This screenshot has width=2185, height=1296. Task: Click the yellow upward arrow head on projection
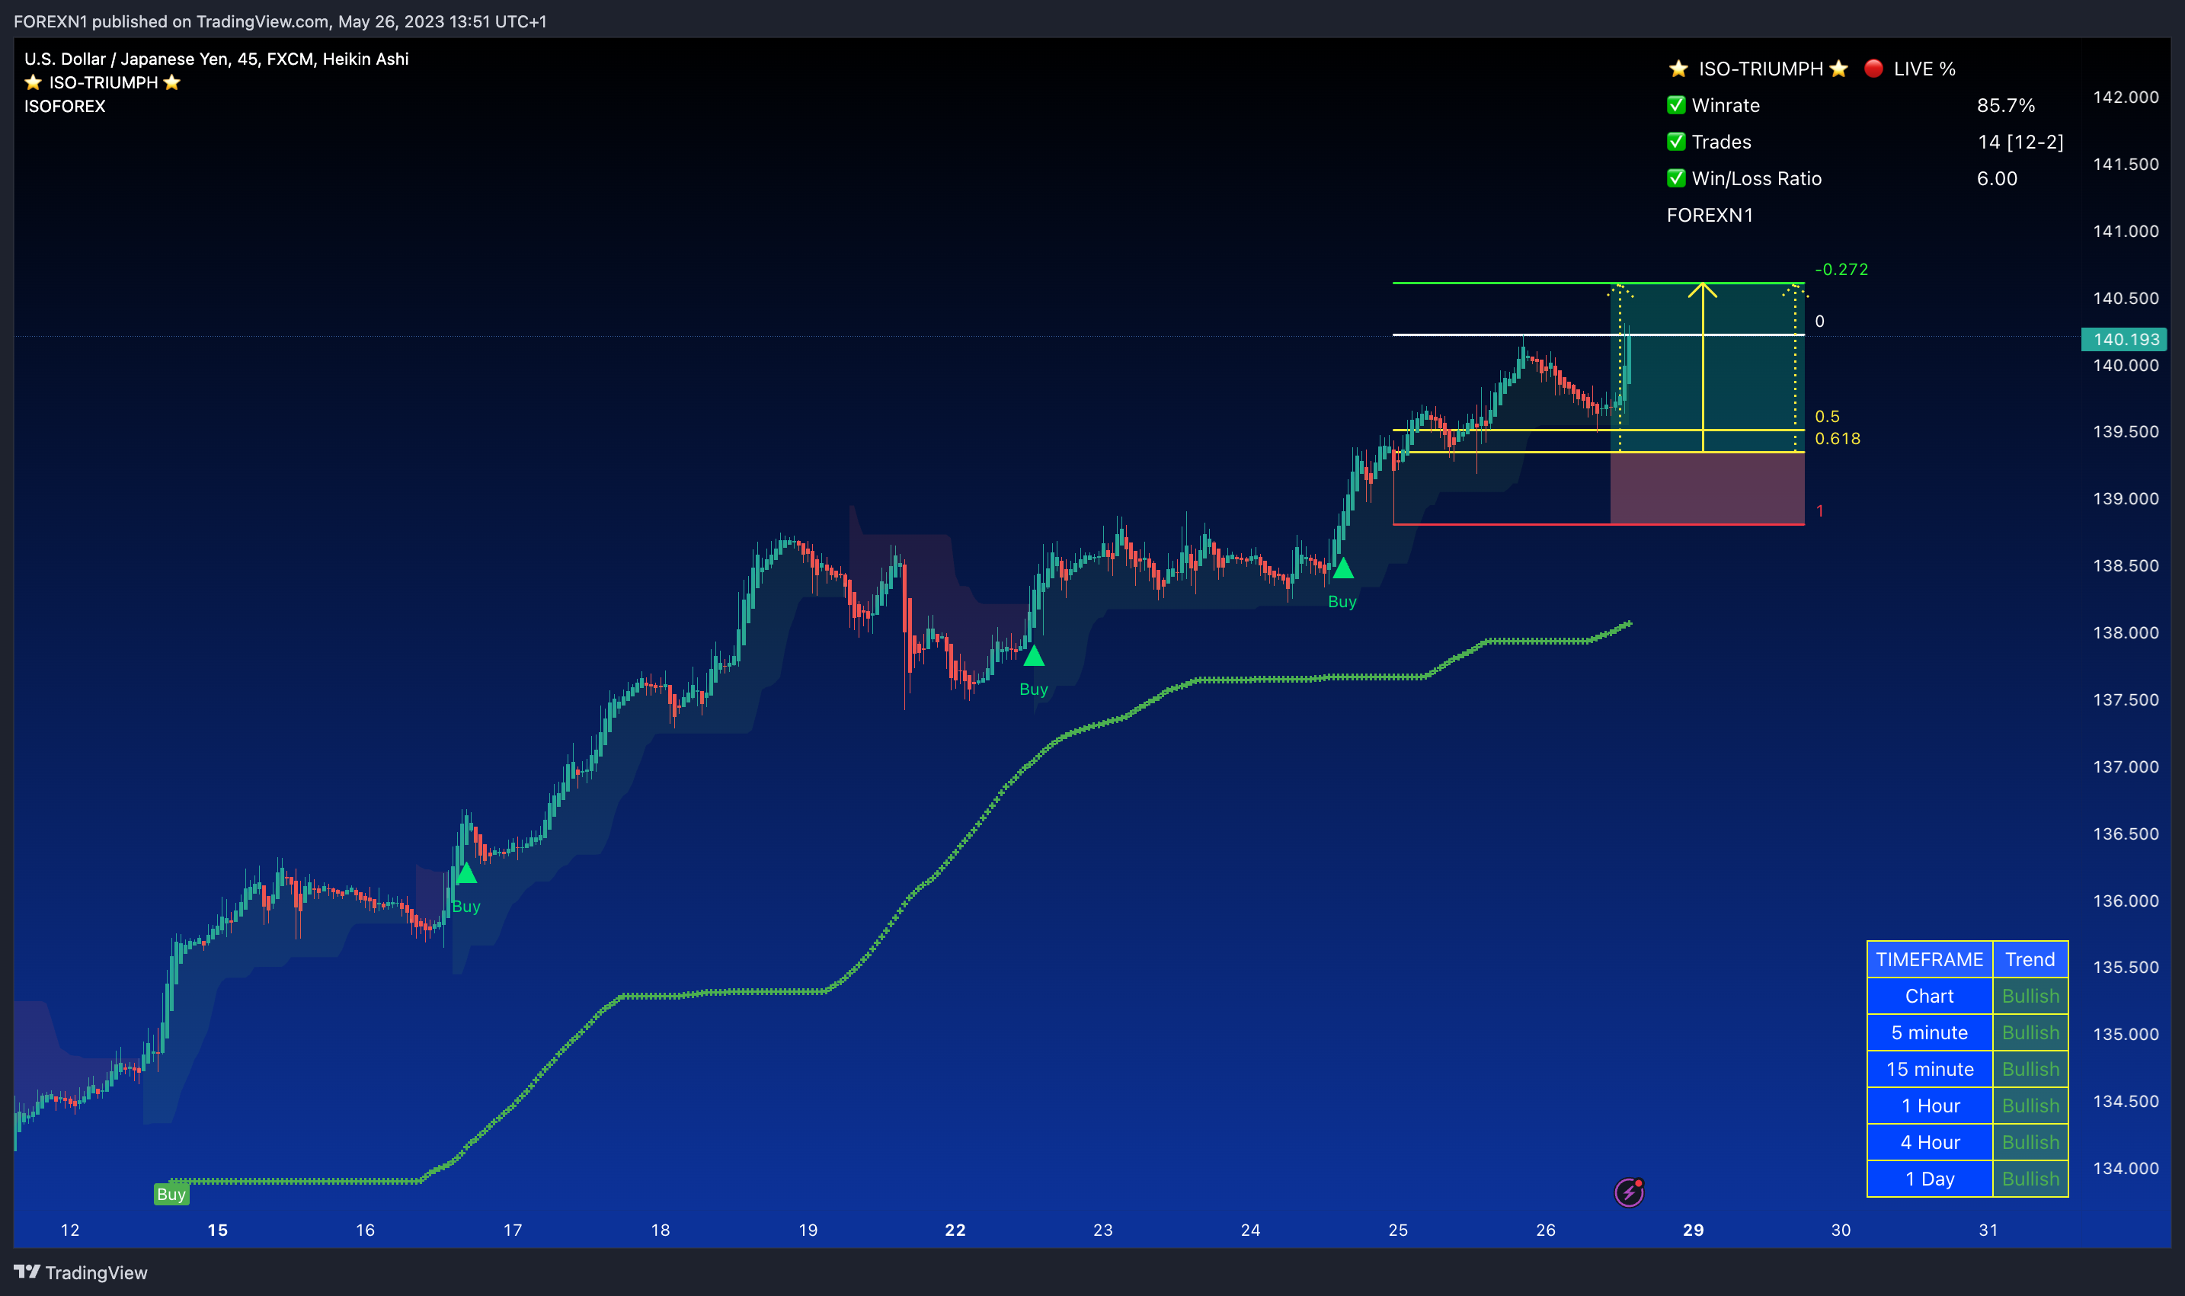pos(1702,290)
